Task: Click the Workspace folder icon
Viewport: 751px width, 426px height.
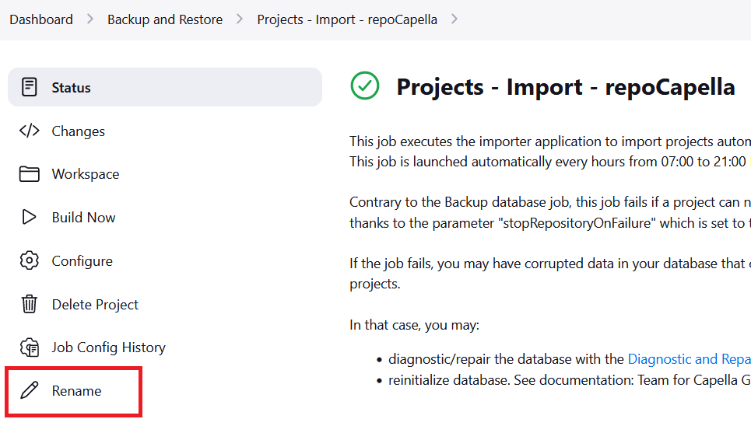Action: pos(30,174)
